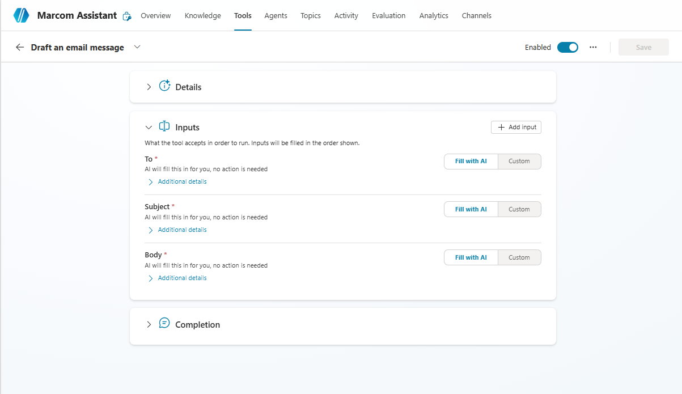The width and height of the screenshot is (682, 394).
Task: Click the Copilot Studio logo icon
Action: pyautogui.click(x=21, y=15)
